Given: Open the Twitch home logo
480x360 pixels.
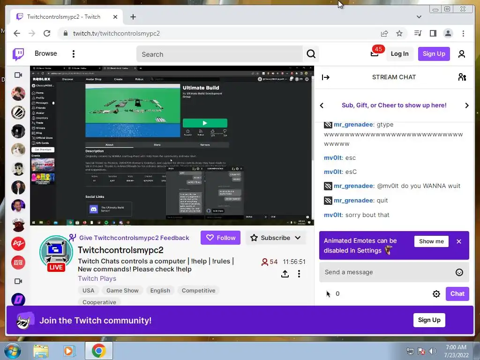Looking at the screenshot, I should [x=18, y=54].
